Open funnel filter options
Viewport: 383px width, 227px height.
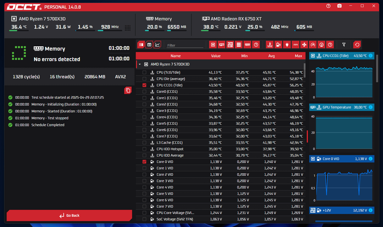tap(344, 45)
